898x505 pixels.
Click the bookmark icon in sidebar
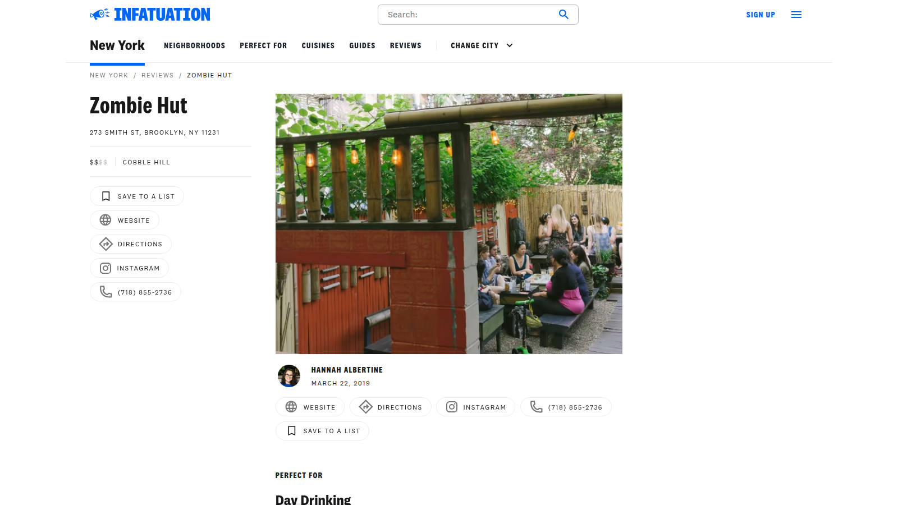pos(106,196)
